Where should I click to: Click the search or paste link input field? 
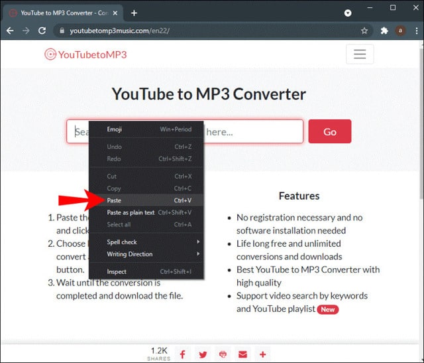tap(185, 131)
